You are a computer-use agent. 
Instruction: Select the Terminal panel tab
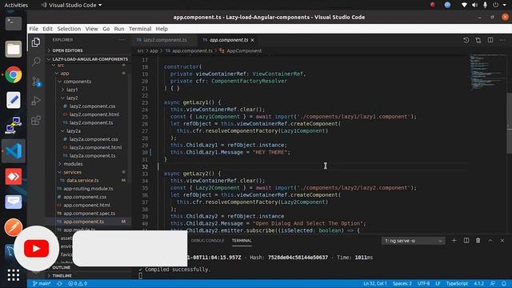point(242,241)
